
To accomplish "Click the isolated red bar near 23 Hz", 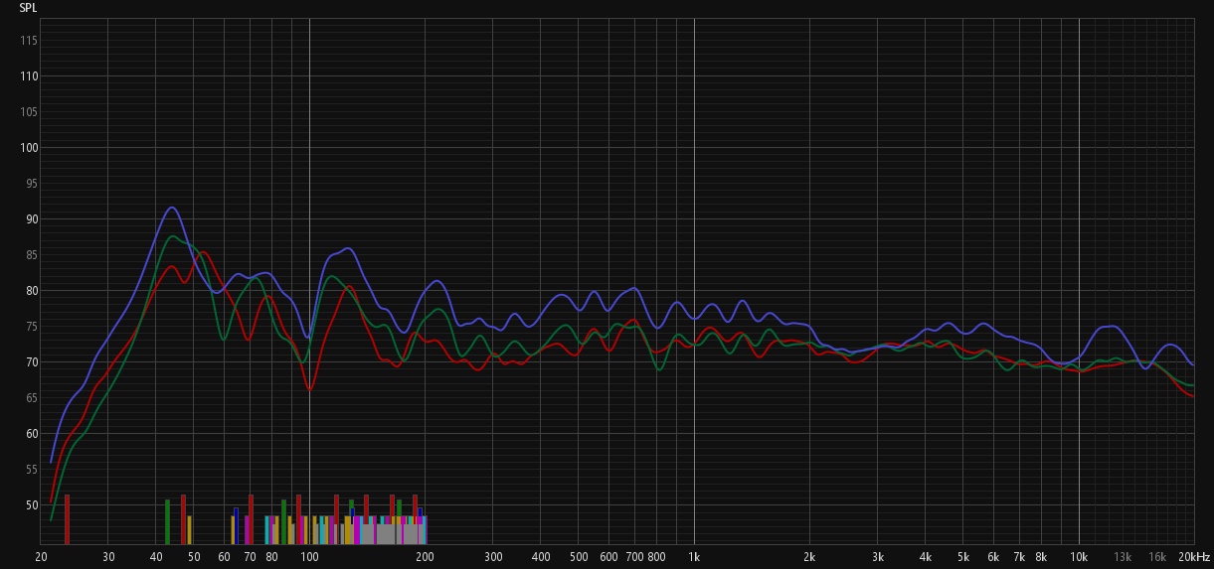I will pyautogui.click(x=67, y=519).
